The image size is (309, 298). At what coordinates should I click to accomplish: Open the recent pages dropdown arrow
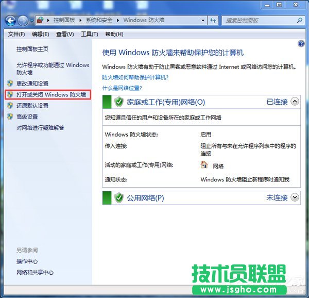coord(31,21)
